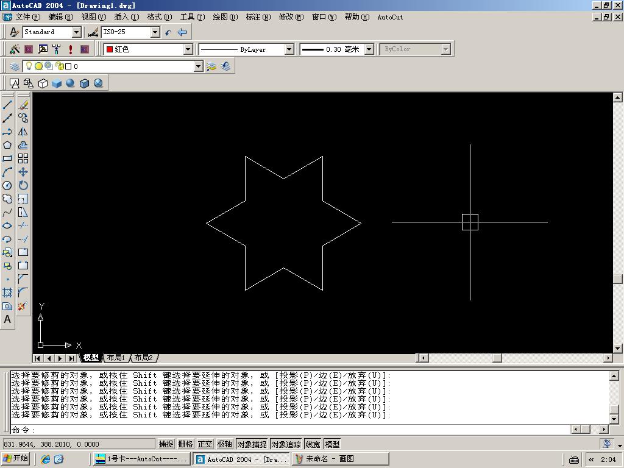Open the ISO-25 dimension style dropdown
The width and height of the screenshot is (624, 468).
[155, 32]
